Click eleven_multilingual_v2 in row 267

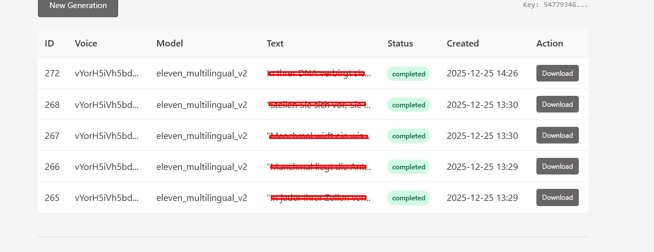click(x=202, y=135)
